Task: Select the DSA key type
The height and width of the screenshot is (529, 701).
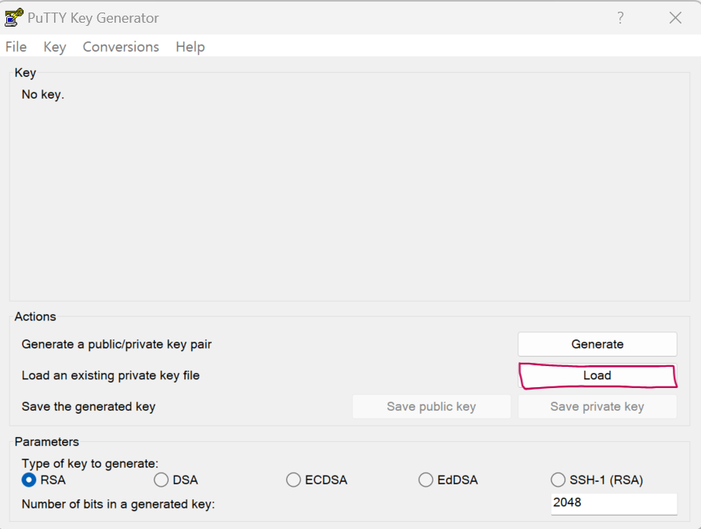Action: [x=176, y=480]
